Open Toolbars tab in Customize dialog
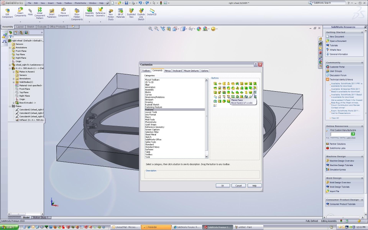This screenshot has height=230, width=368. (x=146, y=71)
